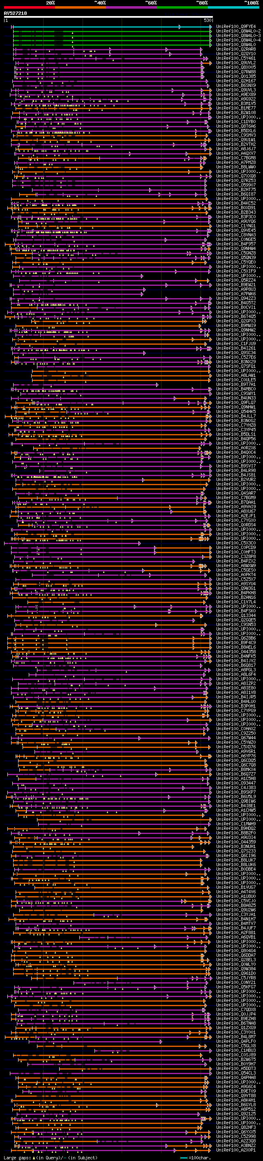Select label UniRef100_A2X0P1
This screenshot has width=263, height=1161.
click(236, 1150)
